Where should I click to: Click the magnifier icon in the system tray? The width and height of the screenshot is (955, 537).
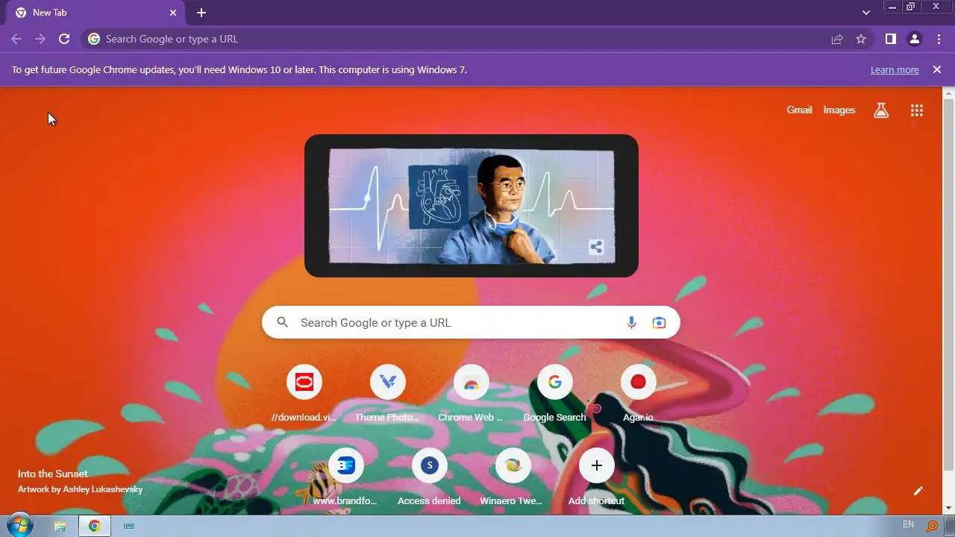click(932, 526)
